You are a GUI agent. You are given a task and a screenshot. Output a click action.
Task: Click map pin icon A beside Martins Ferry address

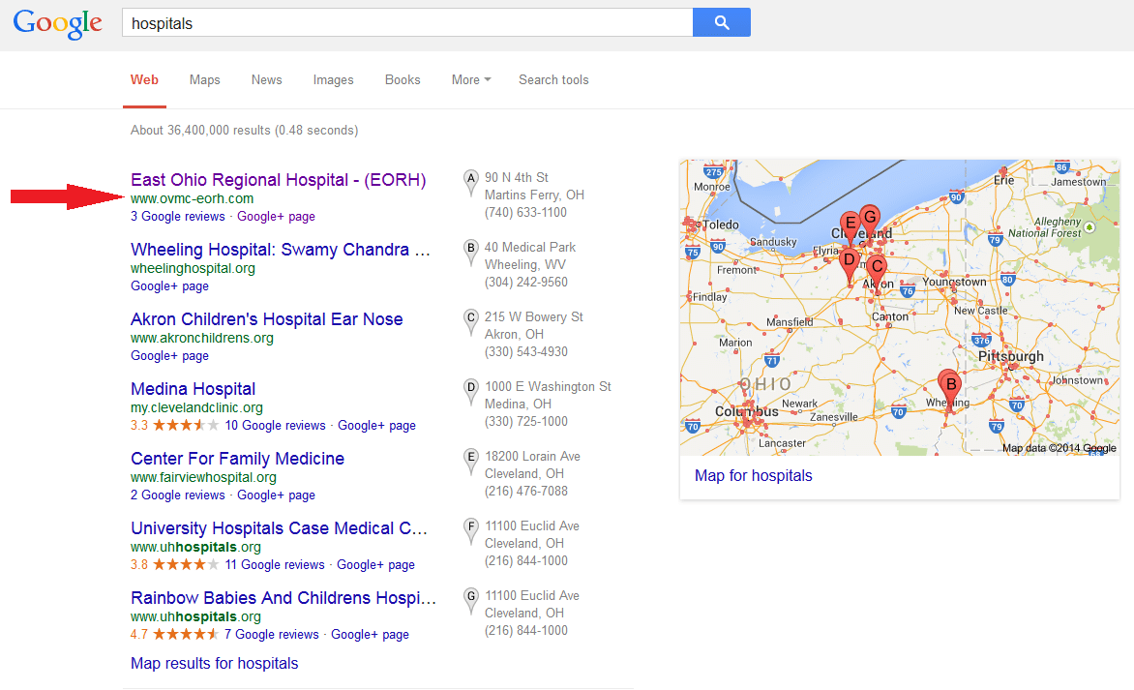coord(471,183)
